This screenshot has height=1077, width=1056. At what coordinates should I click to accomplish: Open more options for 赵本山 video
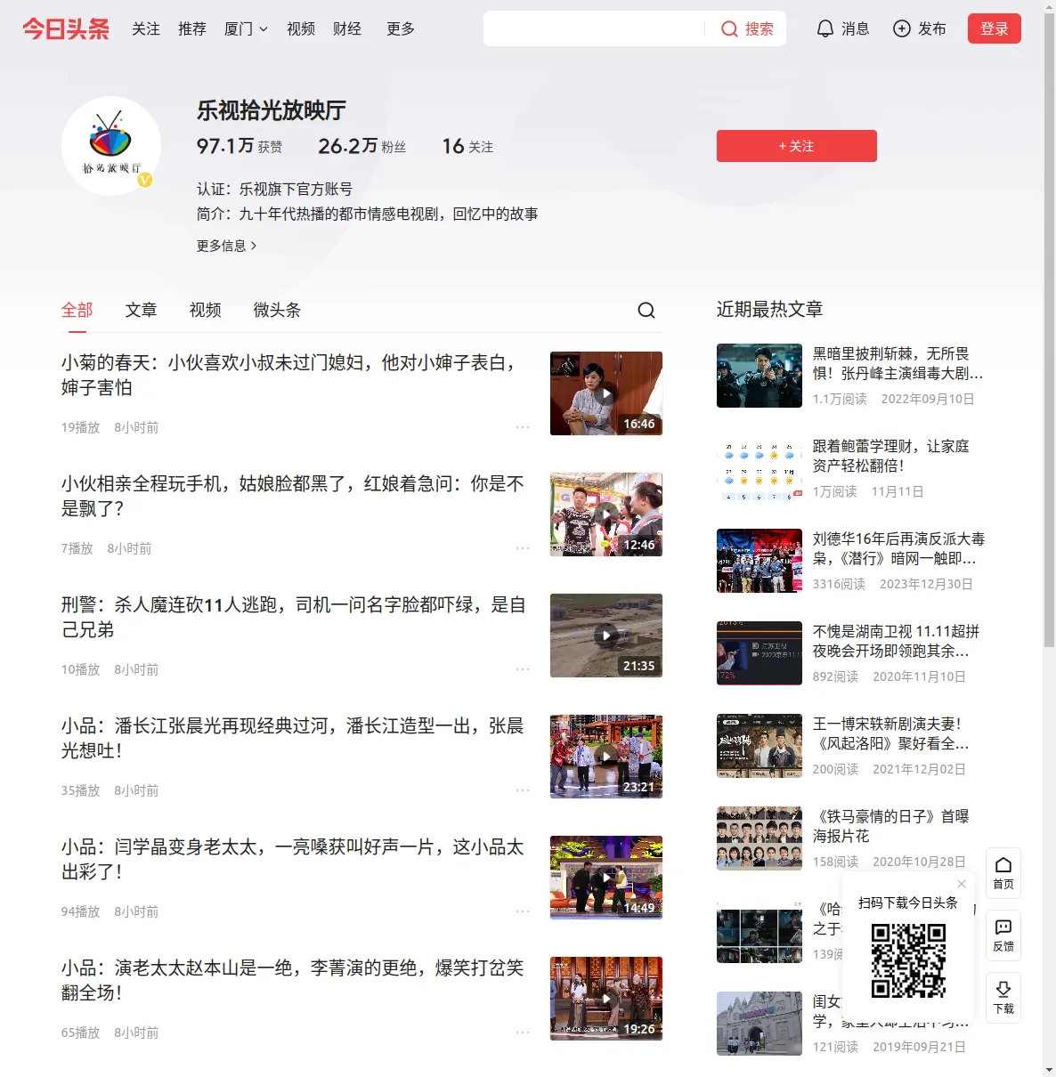point(523,1032)
